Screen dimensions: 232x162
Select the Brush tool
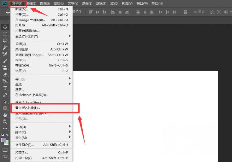5,61
